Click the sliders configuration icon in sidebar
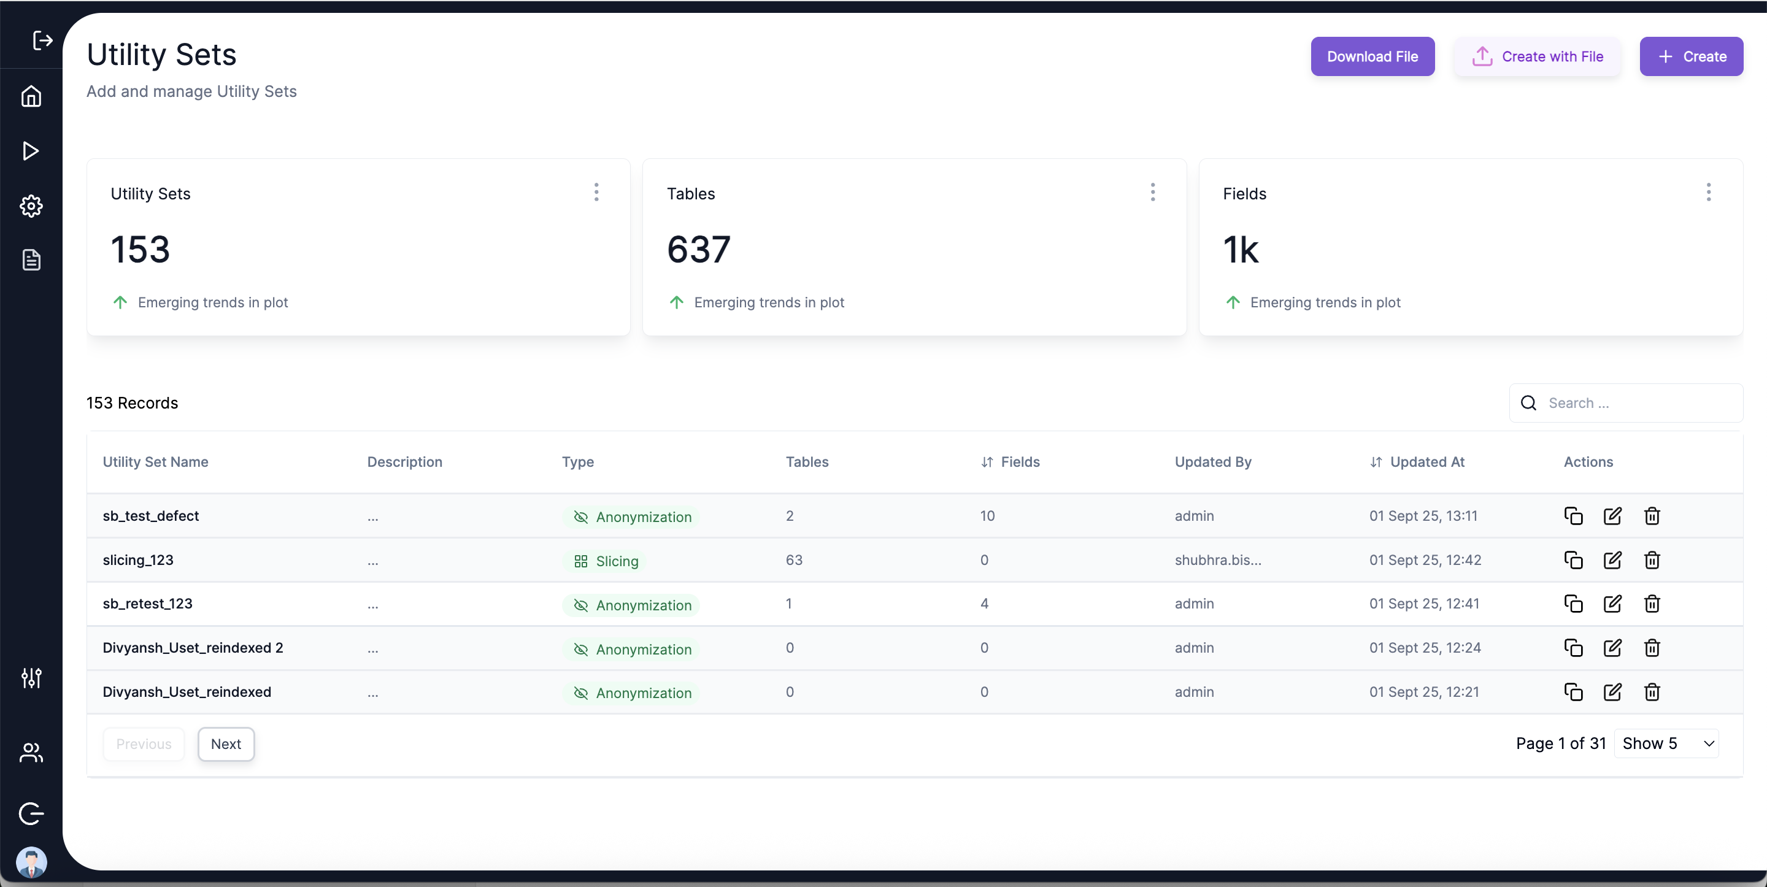The height and width of the screenshot is (887, 1767). 31,678
